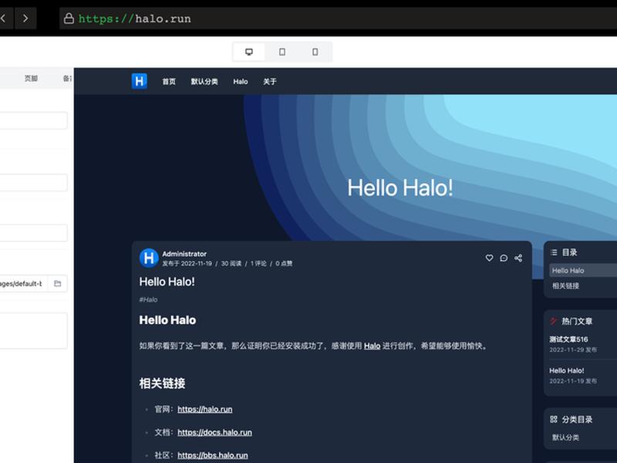Open the https://bbs.halo.run link

[213, 455]
